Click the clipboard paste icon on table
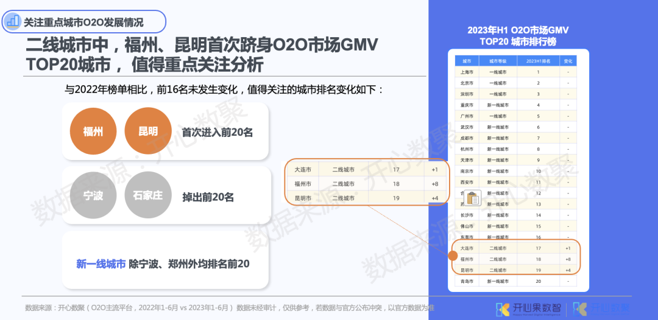 [x=472, y=198]
